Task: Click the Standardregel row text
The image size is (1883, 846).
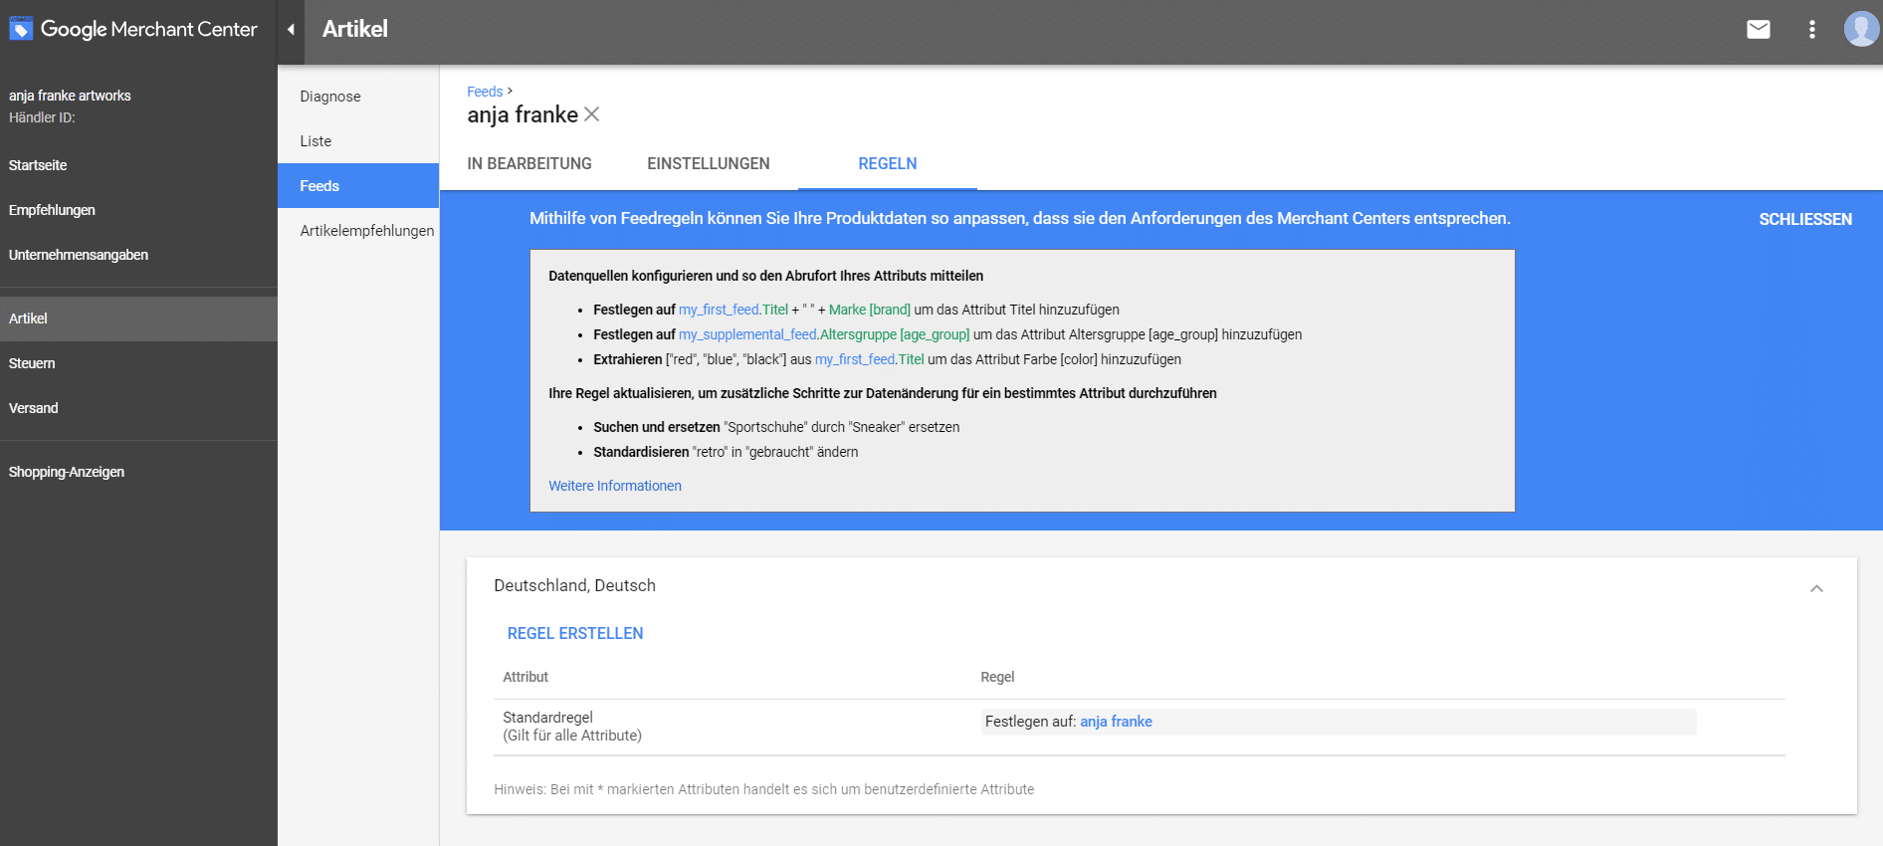Action: pos(572,727)
